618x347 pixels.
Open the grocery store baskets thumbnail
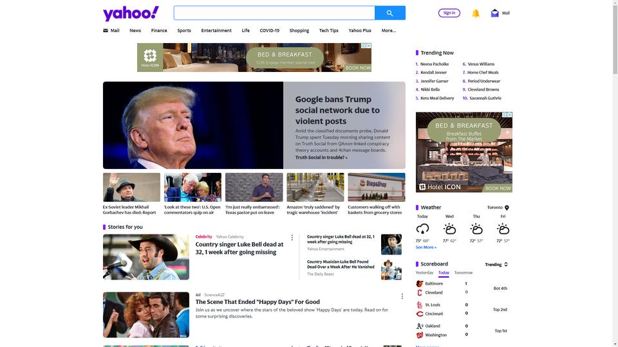pyautogui.click(x=377, y=187)
